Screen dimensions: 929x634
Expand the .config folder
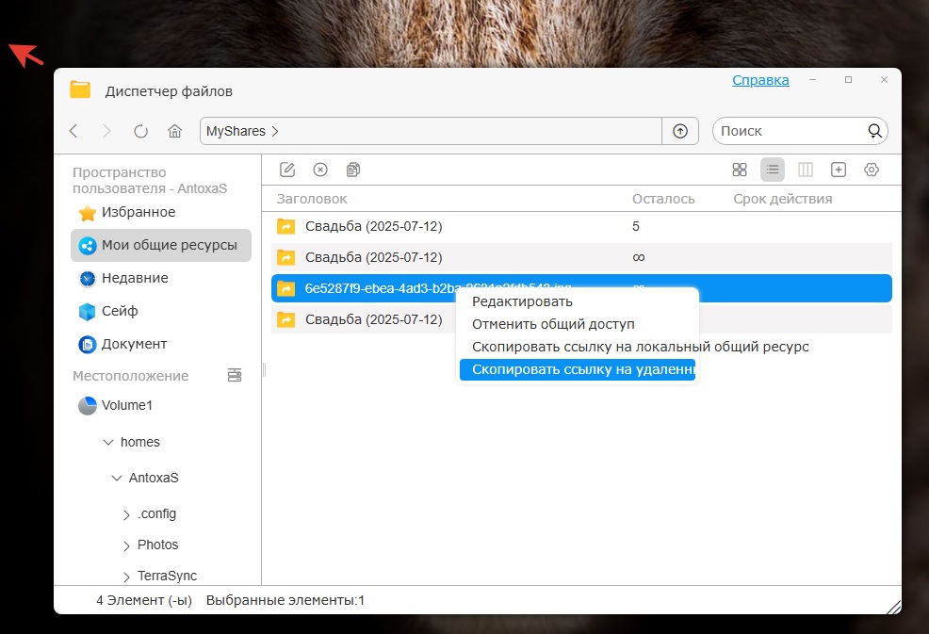pyautogui.click(x=126, y=515)
